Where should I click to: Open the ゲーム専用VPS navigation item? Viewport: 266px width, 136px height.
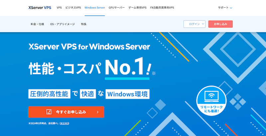point(137,8)
